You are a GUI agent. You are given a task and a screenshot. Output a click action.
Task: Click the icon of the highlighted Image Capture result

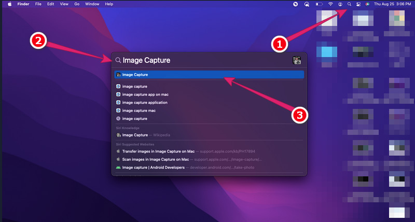point(118,75)
